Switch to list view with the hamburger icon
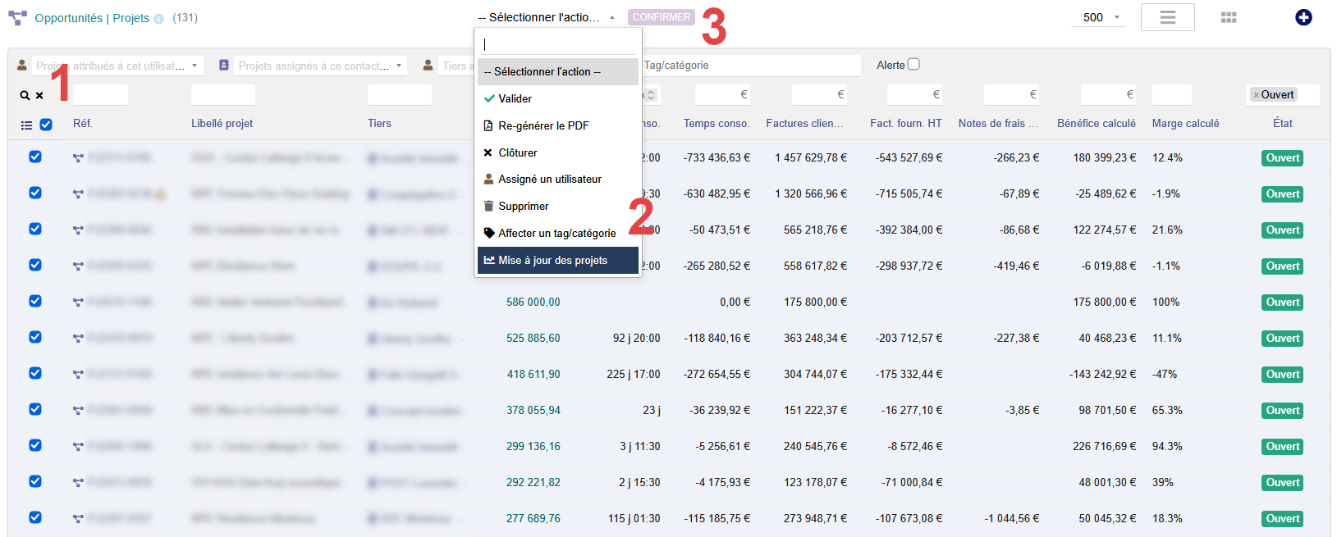The height and width of the screenshot is (537, 1337). tap(1167, 17)
